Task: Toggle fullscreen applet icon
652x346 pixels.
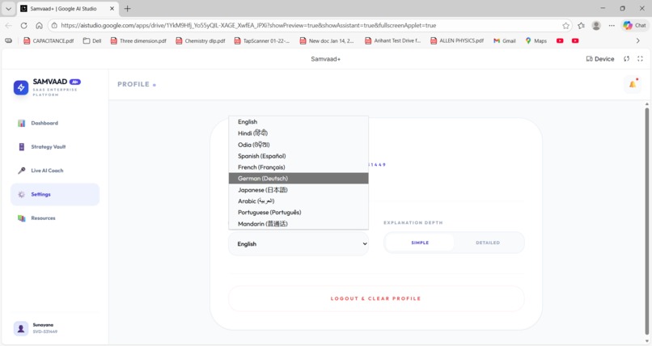Action: (641, 59)
